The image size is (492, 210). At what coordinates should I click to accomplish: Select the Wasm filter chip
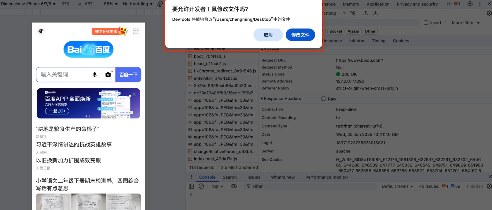(x=354, y=31)
